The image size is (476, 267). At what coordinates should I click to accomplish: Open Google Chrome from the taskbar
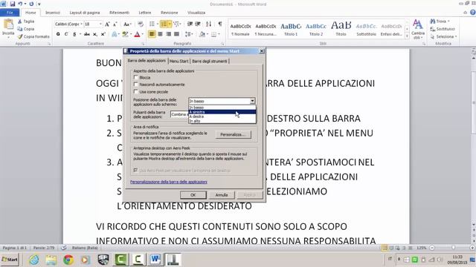(68, 260)
